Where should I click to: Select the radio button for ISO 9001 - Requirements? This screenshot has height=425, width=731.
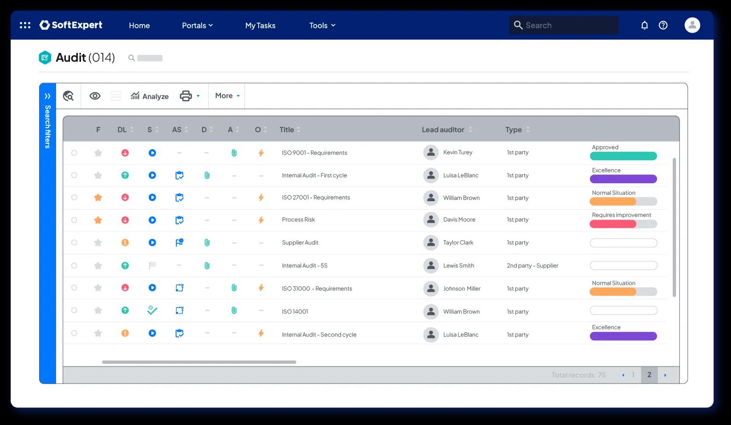click(x=74, y=153)
